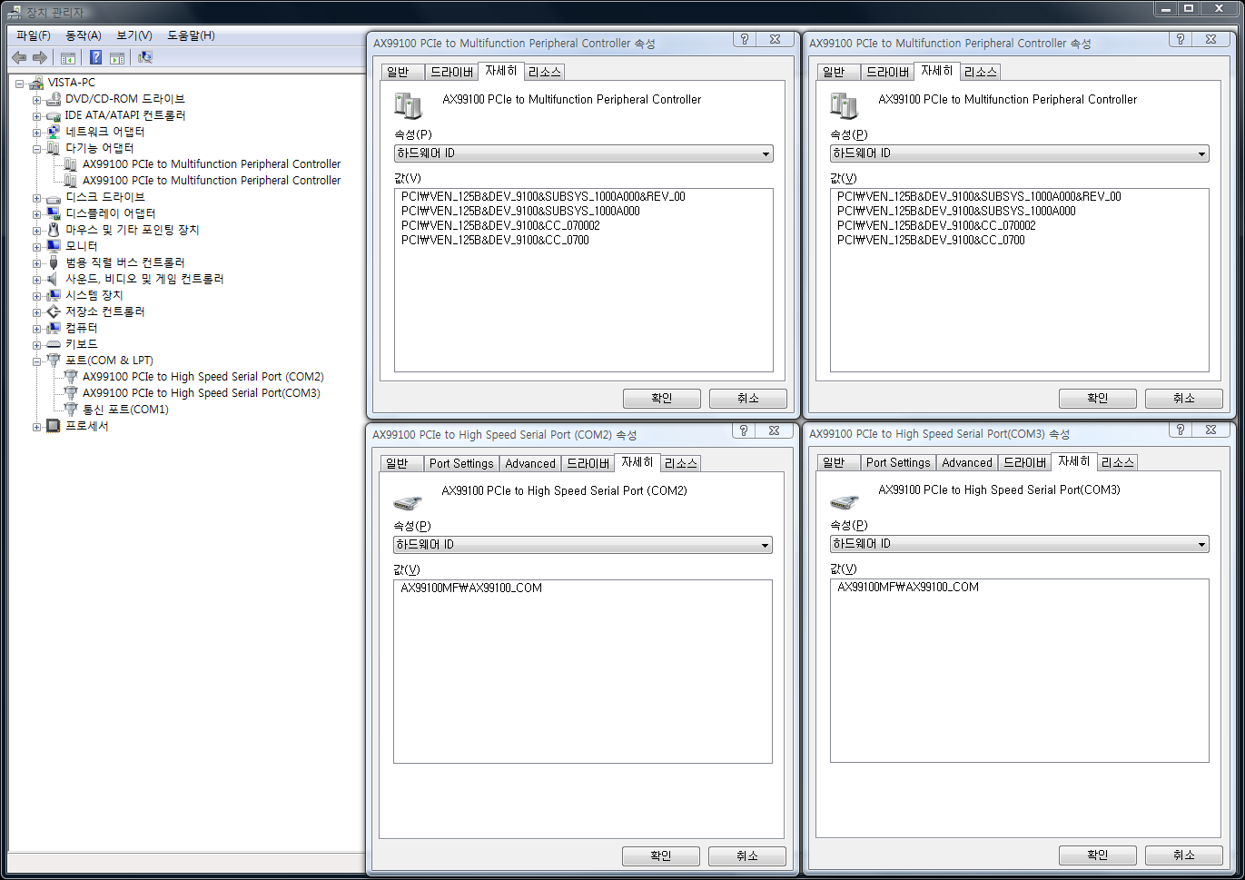This screenshot has width=1245, height=880.
Task: Go back using the toolbar back arrow
Action: point(19,57)
